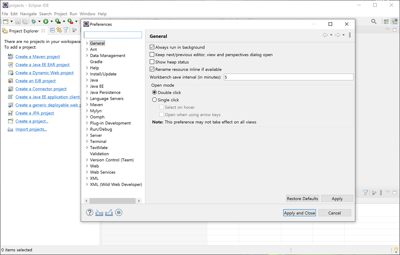Select Validation in preferences tree
This screenshot has height=255, width=400.
[100, 154]
